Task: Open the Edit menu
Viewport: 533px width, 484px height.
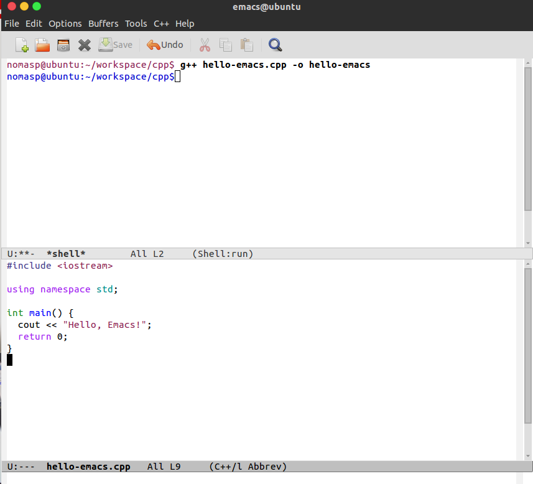Action: 34,24
